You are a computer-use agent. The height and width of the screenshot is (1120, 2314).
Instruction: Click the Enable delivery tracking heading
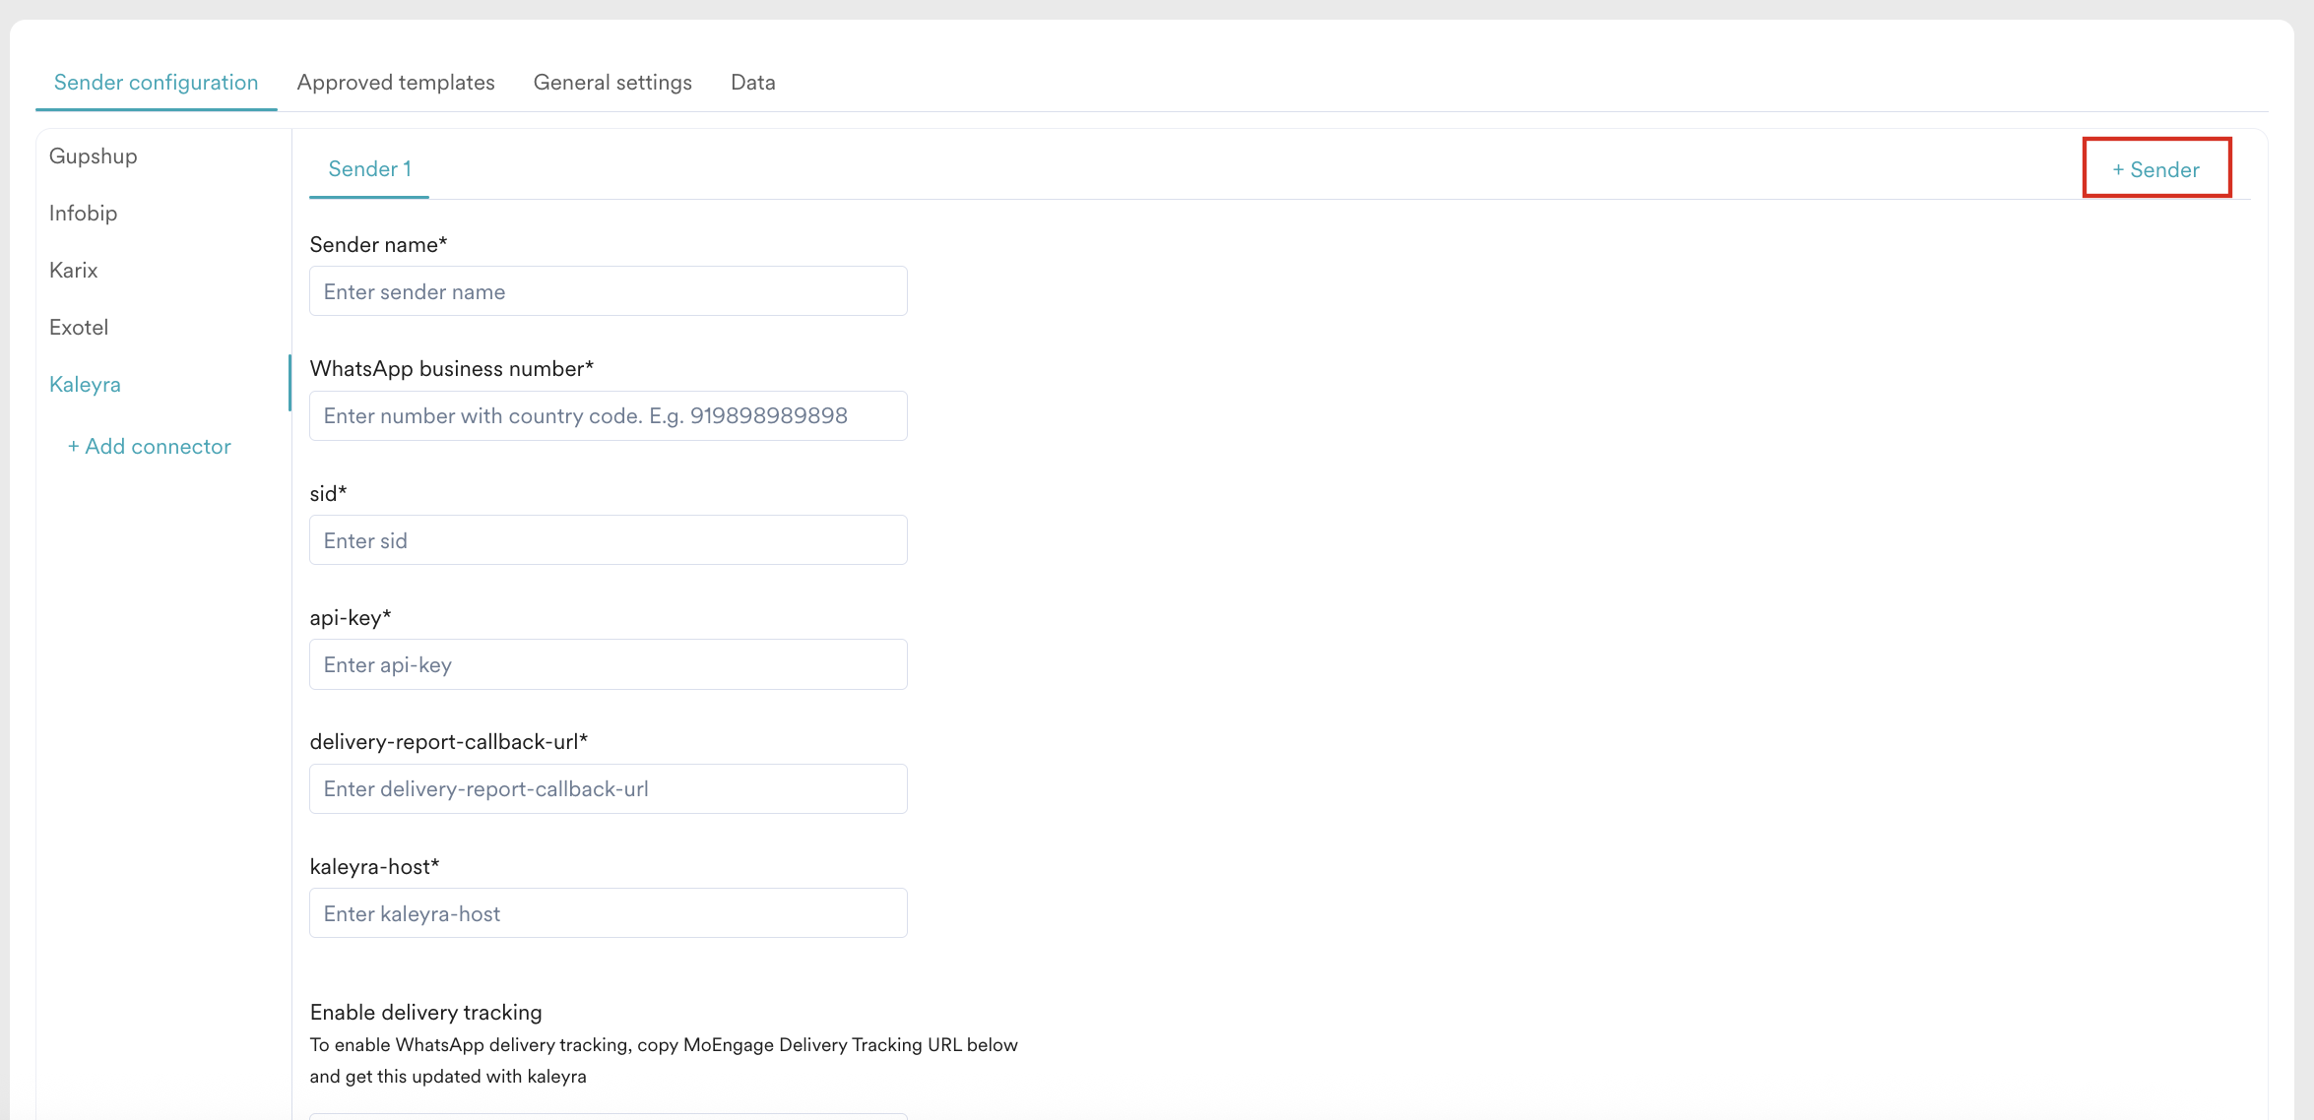(425, 1012)
